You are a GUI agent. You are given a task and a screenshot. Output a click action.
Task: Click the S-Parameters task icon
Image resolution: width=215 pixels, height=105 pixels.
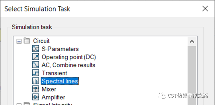click(x=36, y=49)
